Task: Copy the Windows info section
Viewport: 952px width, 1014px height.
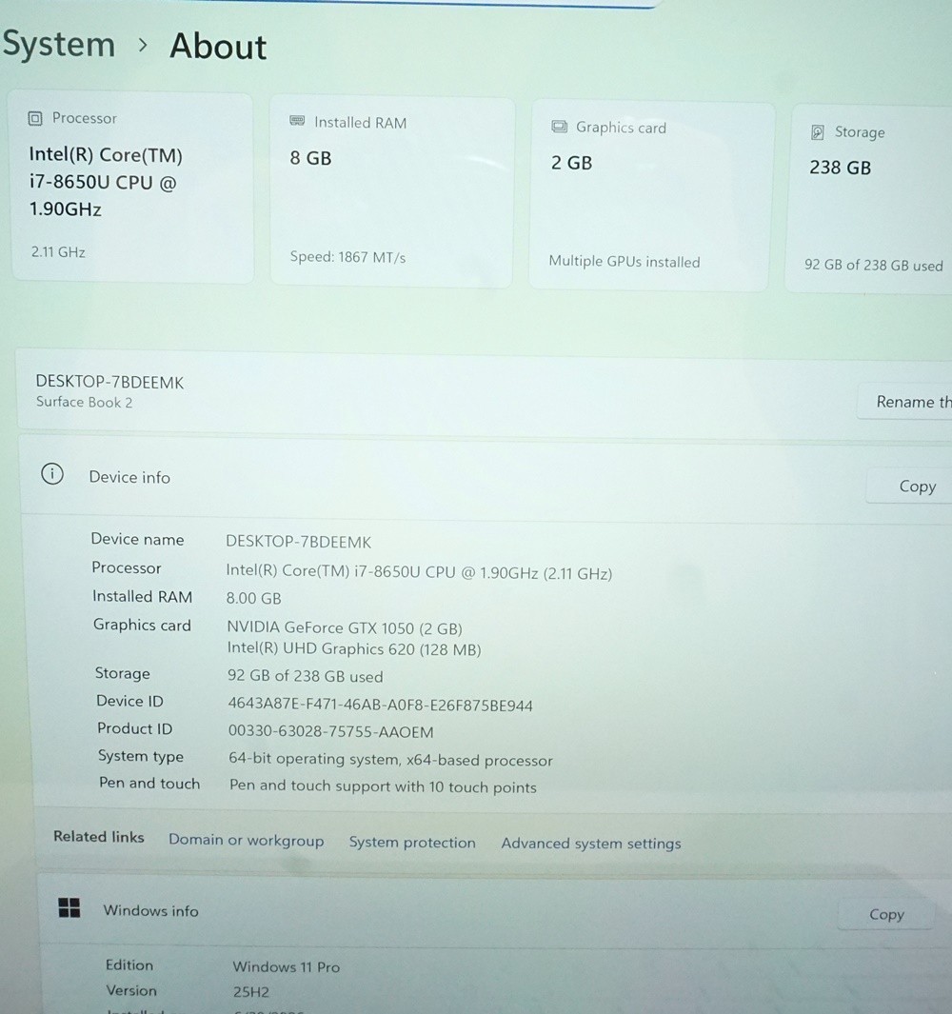Action: coord(886,914)
